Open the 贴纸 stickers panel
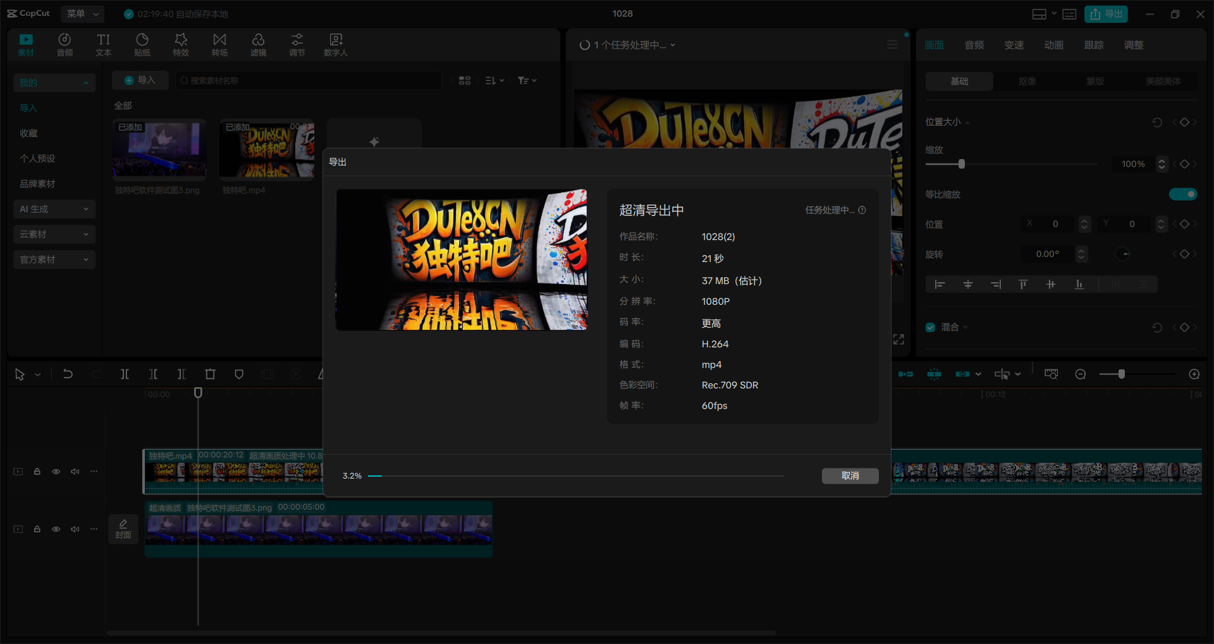The height and width of the screenshot is (644, 1214). pos(142,45)
